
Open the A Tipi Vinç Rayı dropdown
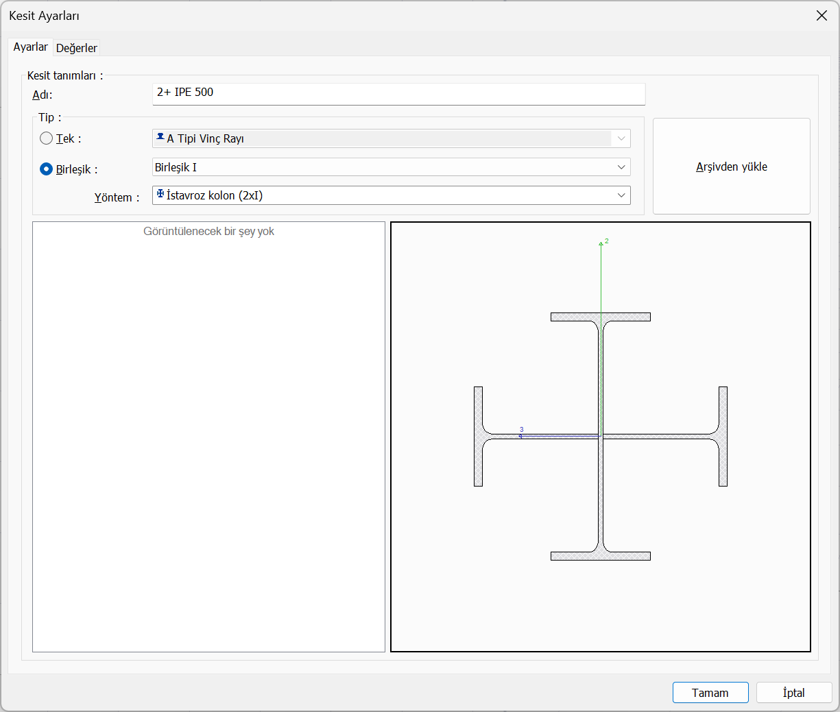[391, 138]
